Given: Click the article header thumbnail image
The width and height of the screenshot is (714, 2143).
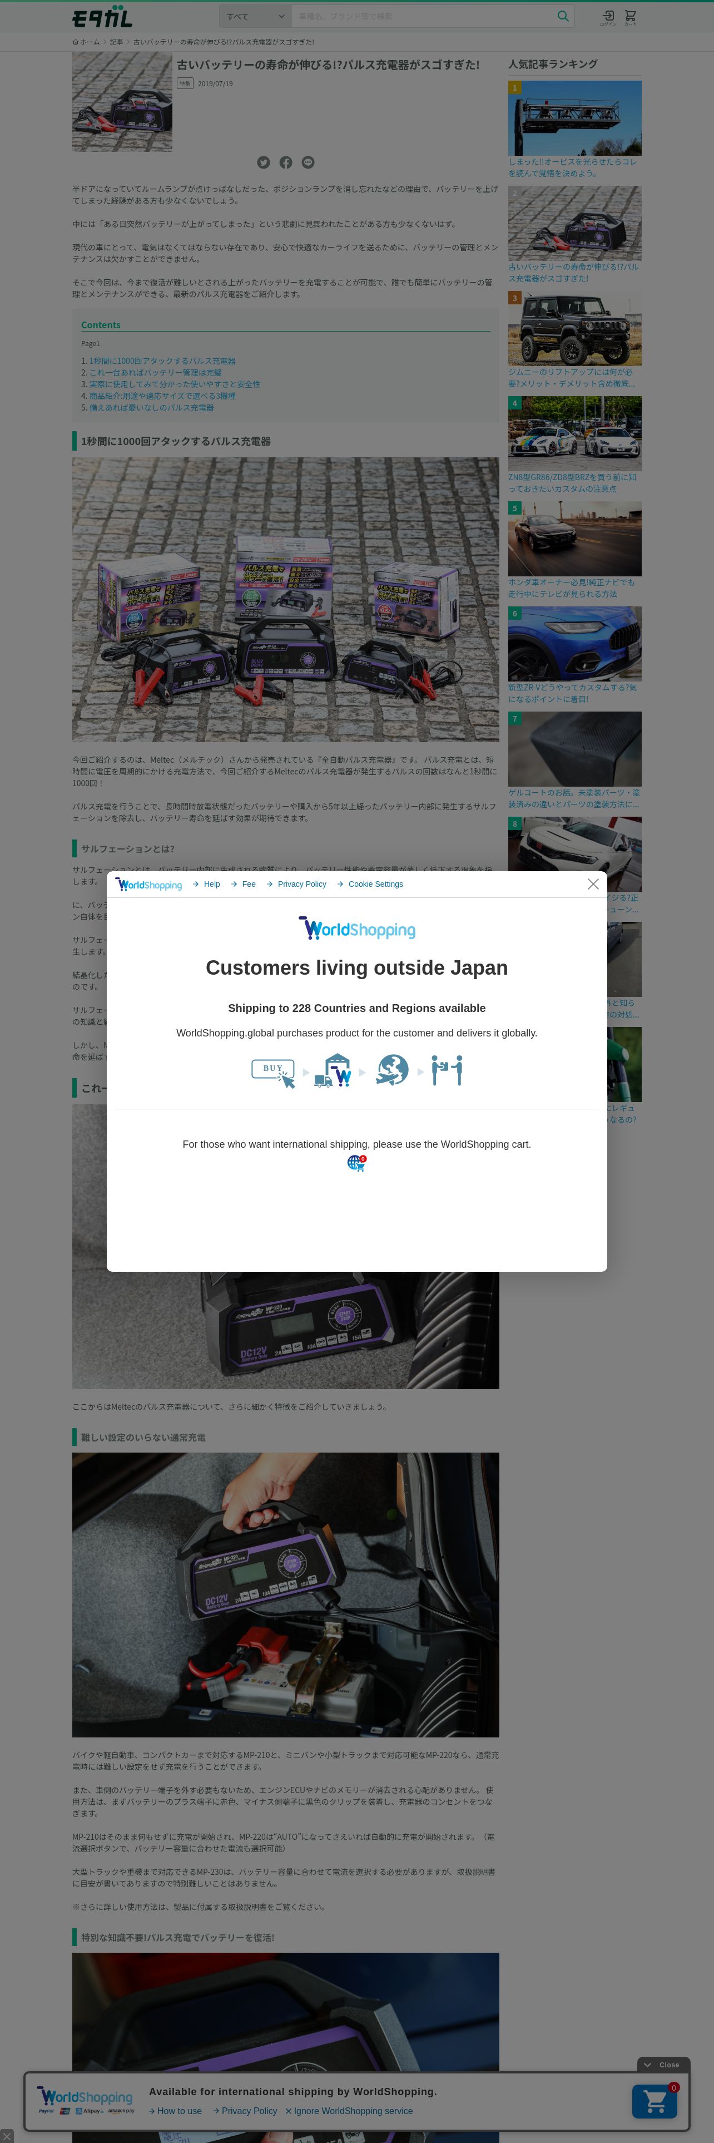Looking at the screenshot, I should 122,101.
